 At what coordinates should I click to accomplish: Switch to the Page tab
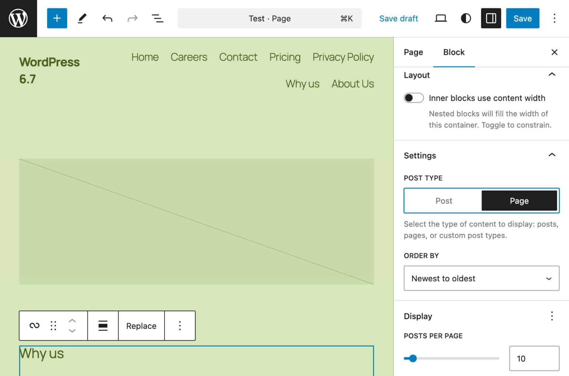pos(413,52)
